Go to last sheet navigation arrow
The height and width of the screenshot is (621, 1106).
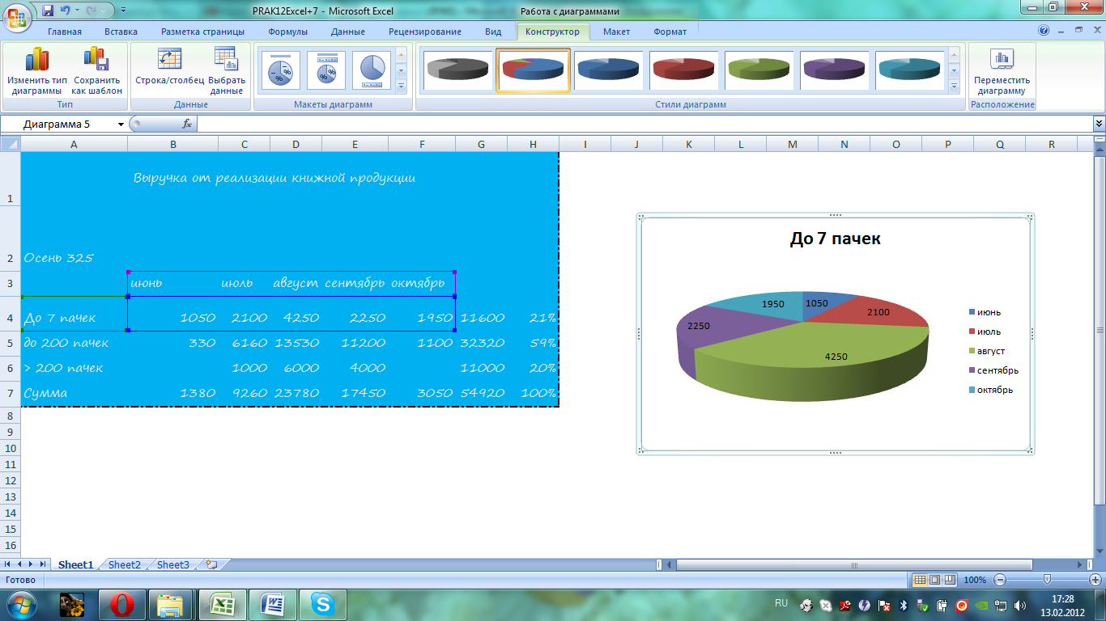[x=42, y=564]
